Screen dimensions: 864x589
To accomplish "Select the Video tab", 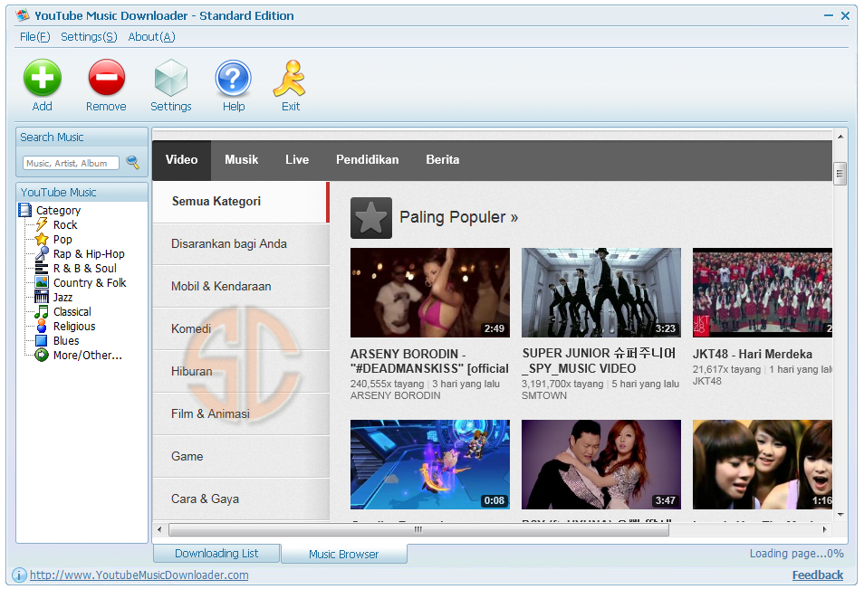I will [181, 160].
